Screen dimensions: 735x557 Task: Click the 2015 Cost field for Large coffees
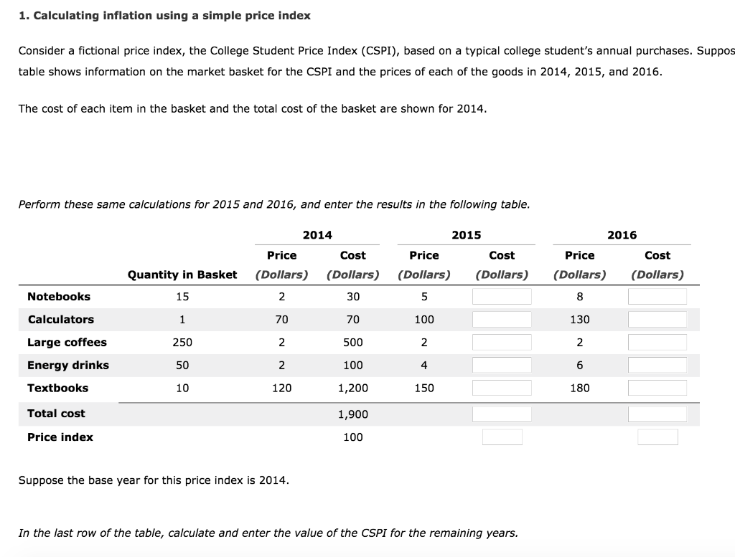coord(501,342)
